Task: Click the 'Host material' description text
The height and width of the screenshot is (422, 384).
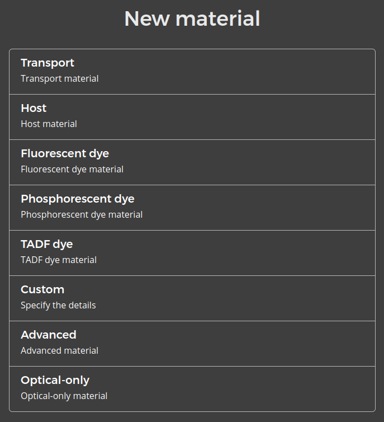Action: (x=49, y=124)
